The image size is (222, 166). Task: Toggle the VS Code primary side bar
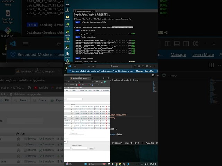tap(135, 66)
